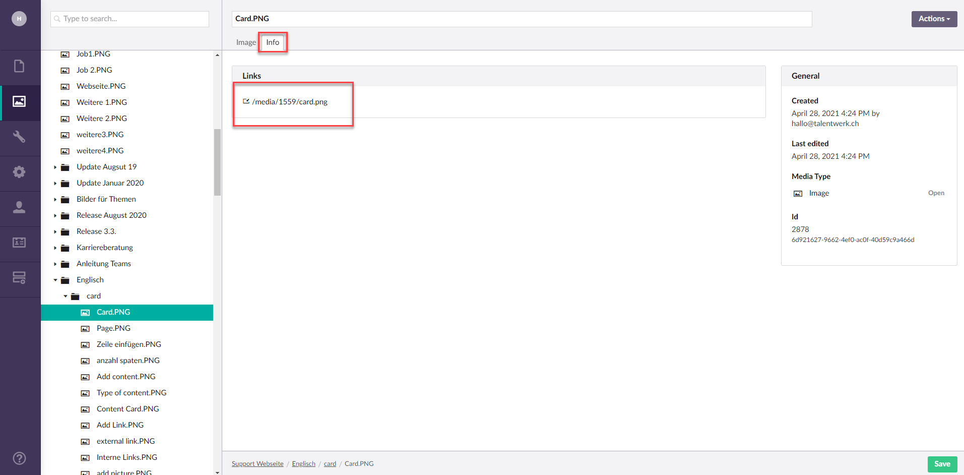The width and height of the screenshot is (964, 475).
Task: Click the image icon next to Page.PNG
Action: pyautogui.click(x=85, y=329)
